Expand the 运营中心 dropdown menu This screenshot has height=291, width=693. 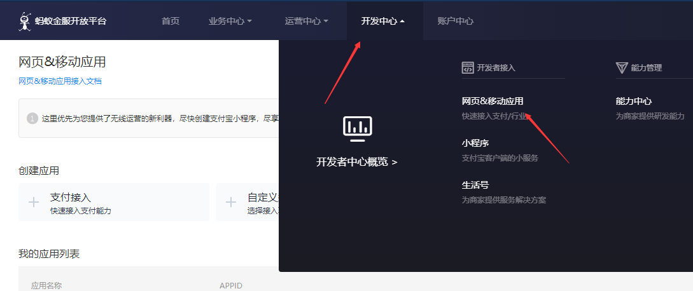pos(307,21)
